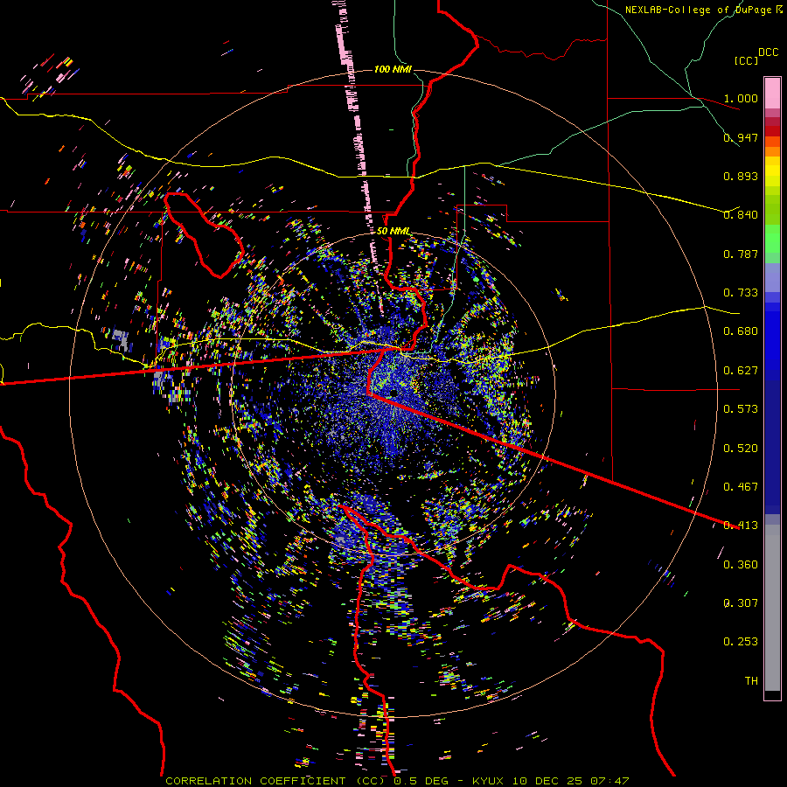Pick the lavender segment of the color bar
The image size is (787, 787).
(772, 277)
